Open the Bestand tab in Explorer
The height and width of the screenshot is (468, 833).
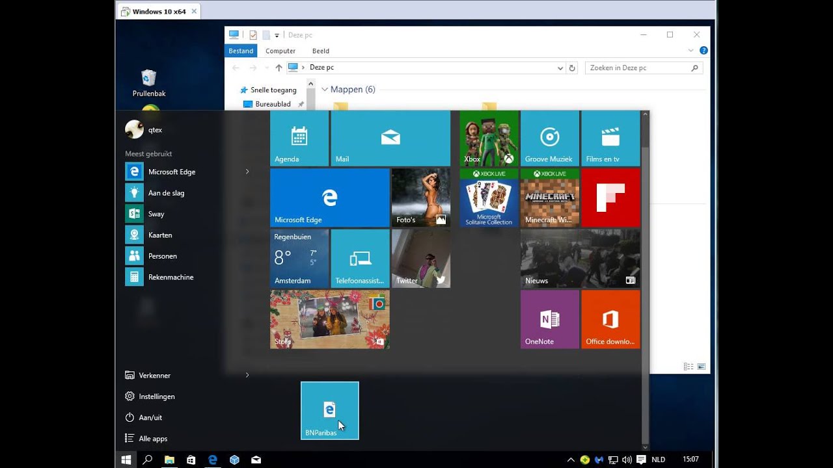pos(241,51)
